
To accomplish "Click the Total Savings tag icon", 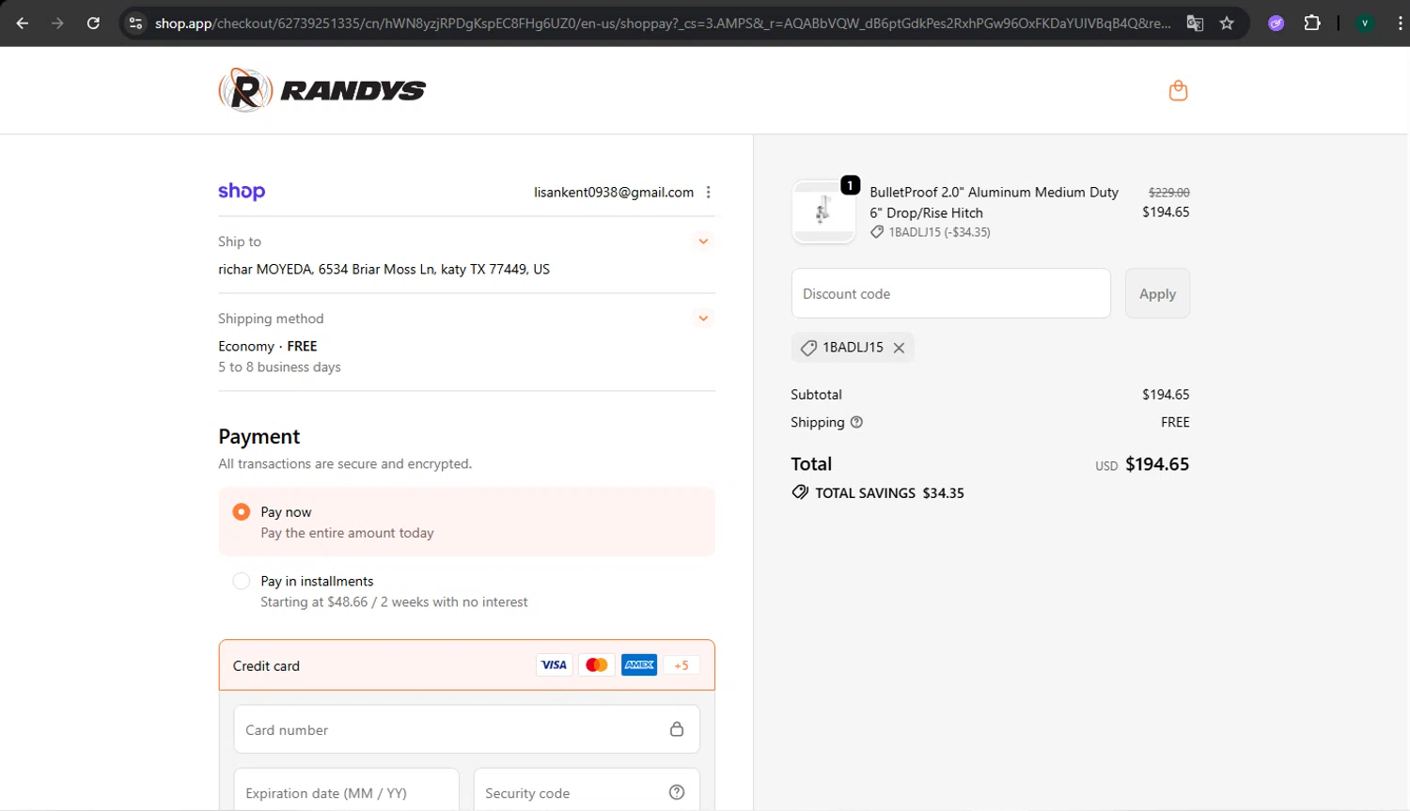I will coord(800,492).
